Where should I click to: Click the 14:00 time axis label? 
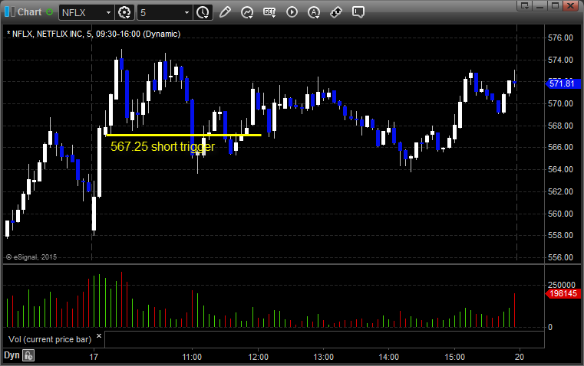[389, 357]
